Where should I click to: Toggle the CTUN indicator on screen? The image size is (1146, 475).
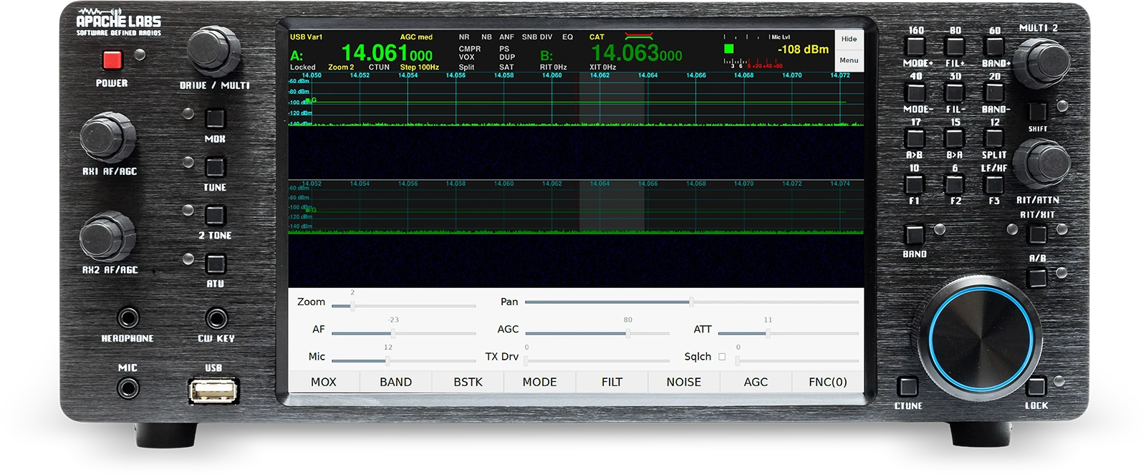(379, 67)
